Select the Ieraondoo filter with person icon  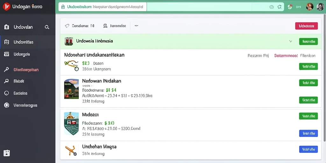click(x=115, y=26)
